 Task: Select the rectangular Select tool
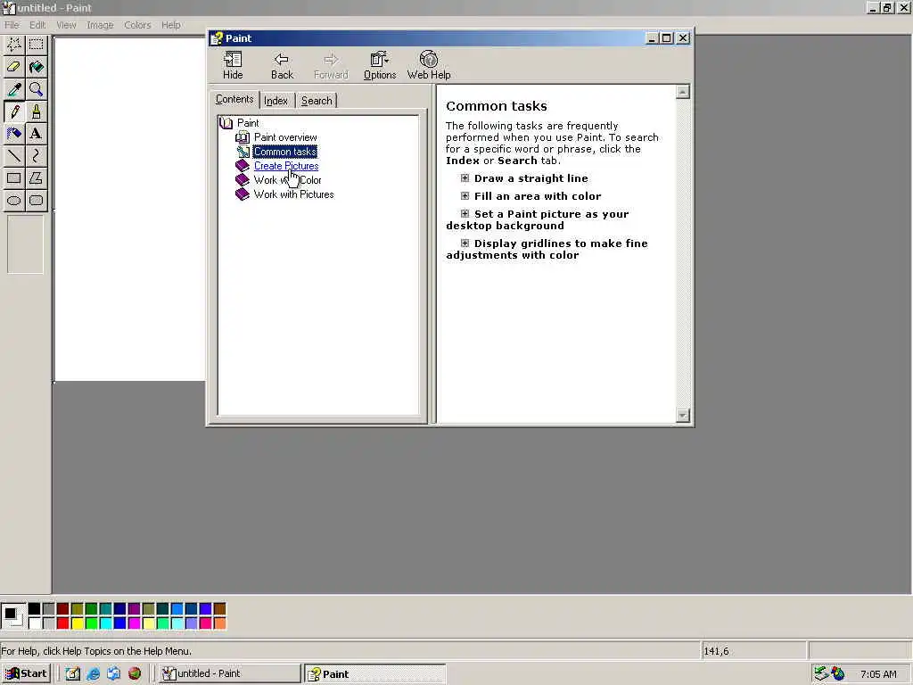point(36,45)
